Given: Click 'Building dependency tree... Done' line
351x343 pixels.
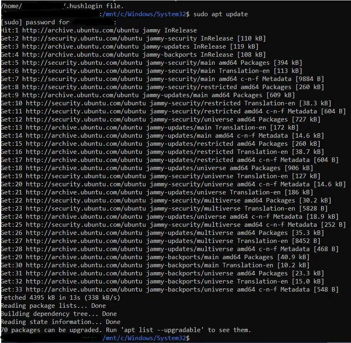Looking at the screenshot, I should [x=59, y=313].
